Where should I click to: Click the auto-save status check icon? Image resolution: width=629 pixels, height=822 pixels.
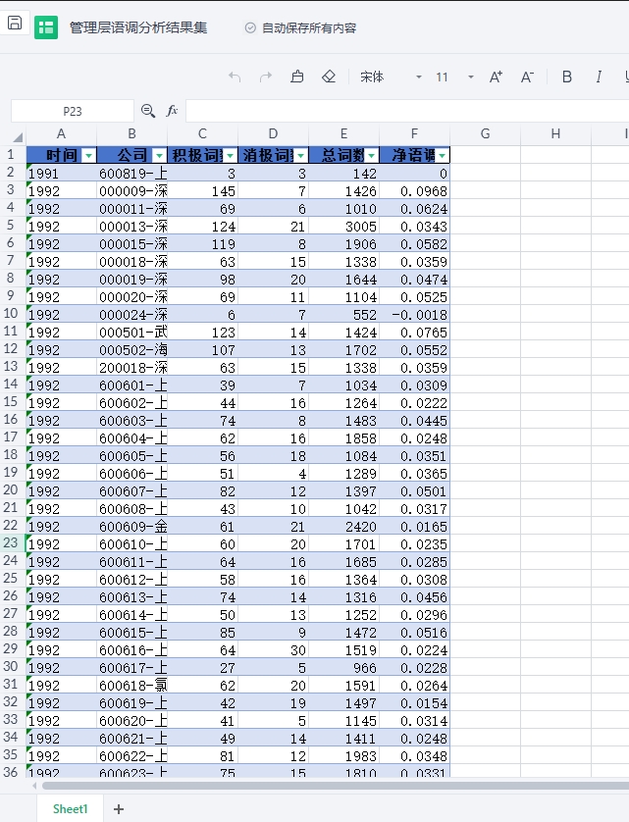tap(250, 27)
